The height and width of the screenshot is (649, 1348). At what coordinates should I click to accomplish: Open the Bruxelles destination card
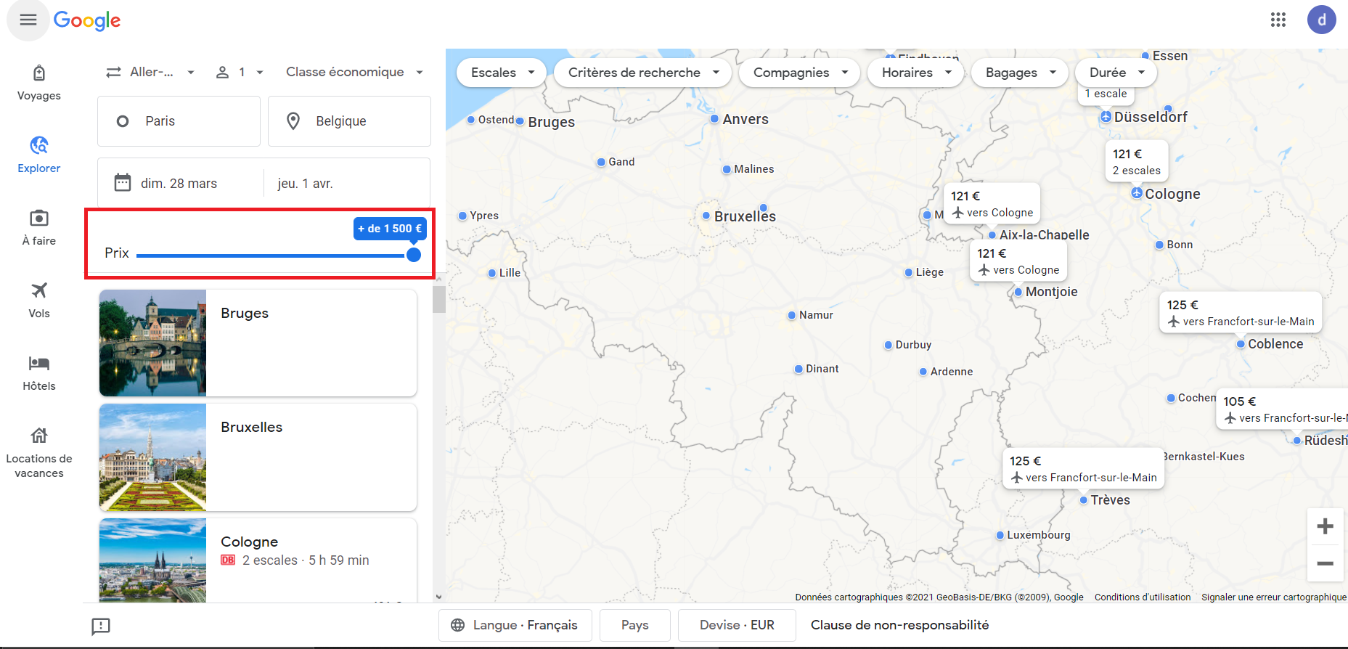(258, 457)
